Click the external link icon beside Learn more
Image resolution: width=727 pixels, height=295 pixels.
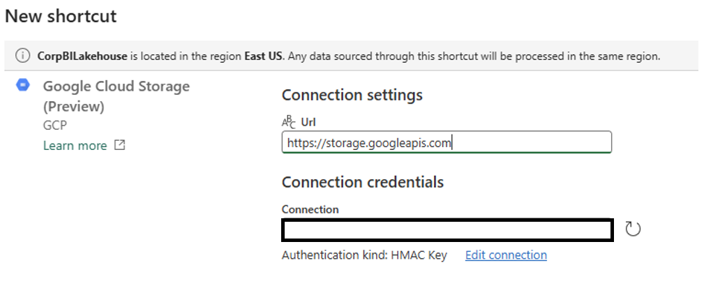(x=119, y=145)
